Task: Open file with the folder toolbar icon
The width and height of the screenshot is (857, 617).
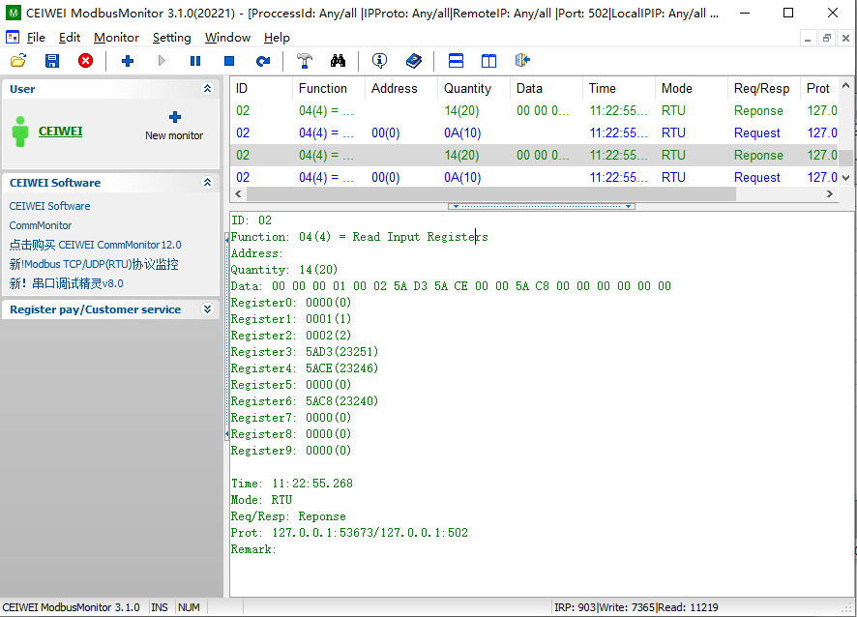Action: (18, 61)
